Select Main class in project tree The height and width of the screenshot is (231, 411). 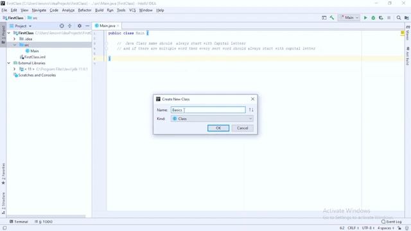[32, 51]
